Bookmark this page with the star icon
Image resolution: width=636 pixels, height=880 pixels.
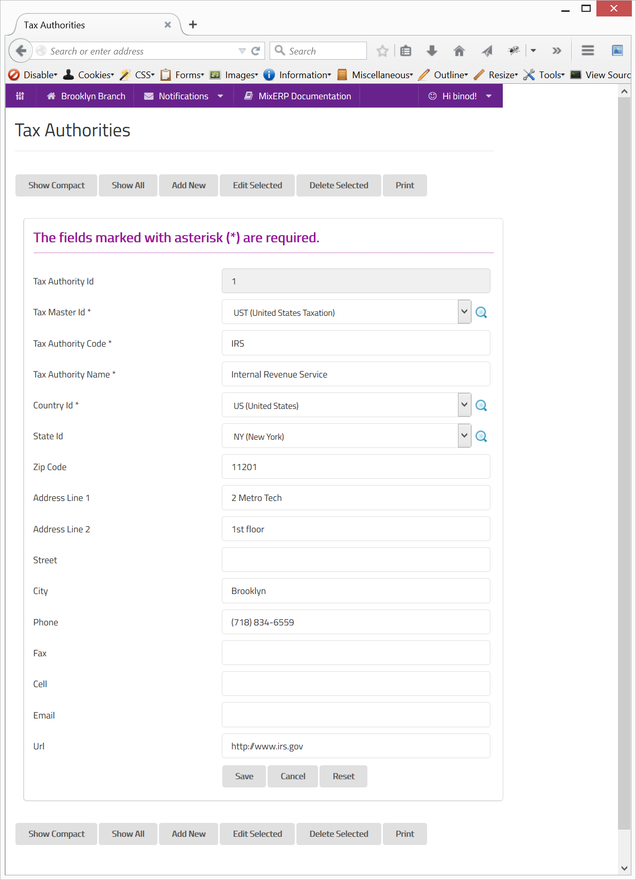[382, 51]
